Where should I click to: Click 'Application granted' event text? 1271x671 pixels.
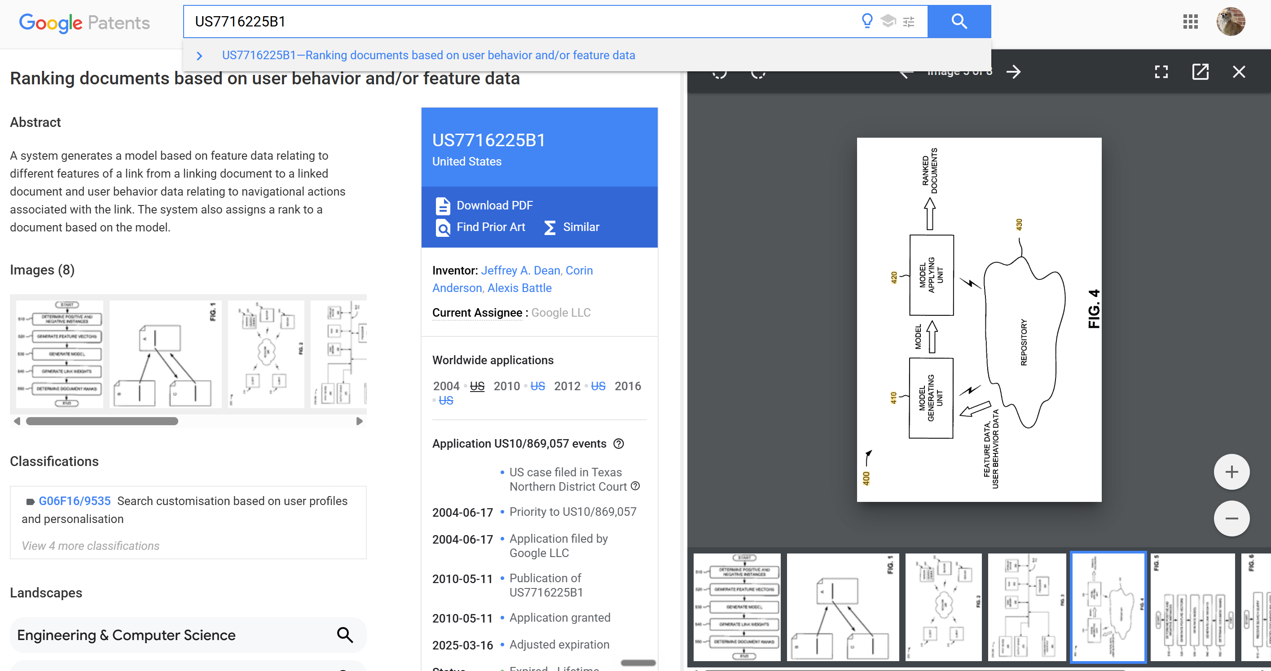pyautogui.click(x=560, y=618)
